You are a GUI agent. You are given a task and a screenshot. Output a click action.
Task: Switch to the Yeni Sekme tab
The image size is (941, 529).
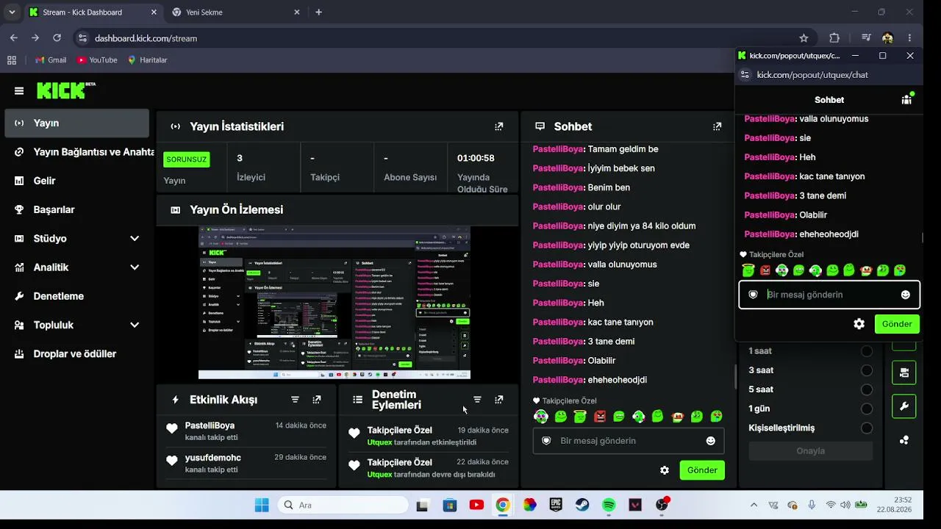(235, 12)
